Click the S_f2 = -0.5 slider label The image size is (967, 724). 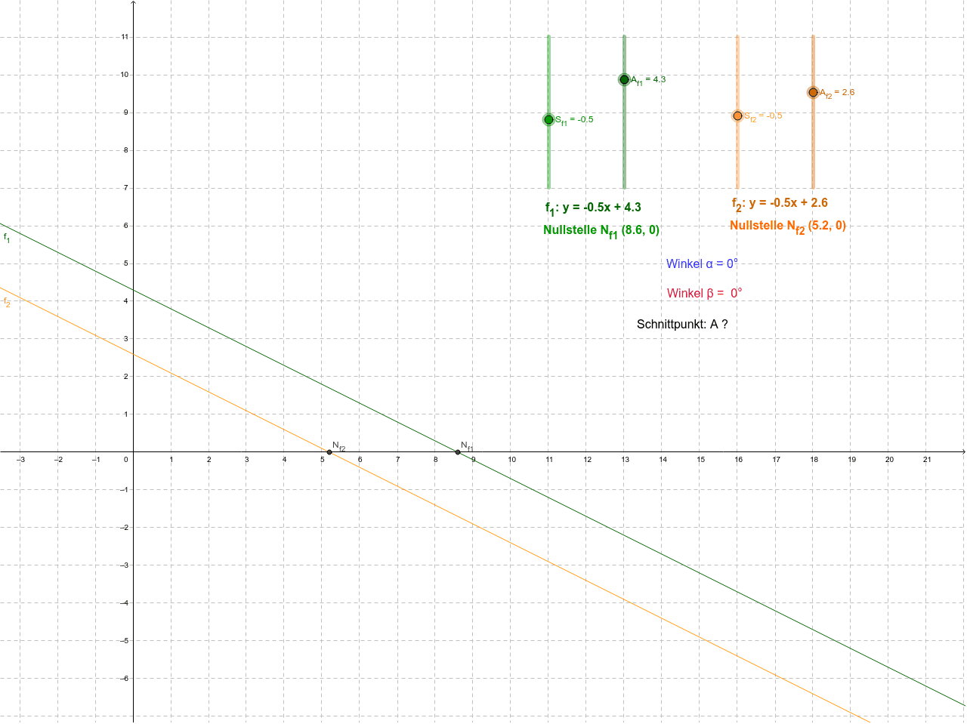[763, 116]
